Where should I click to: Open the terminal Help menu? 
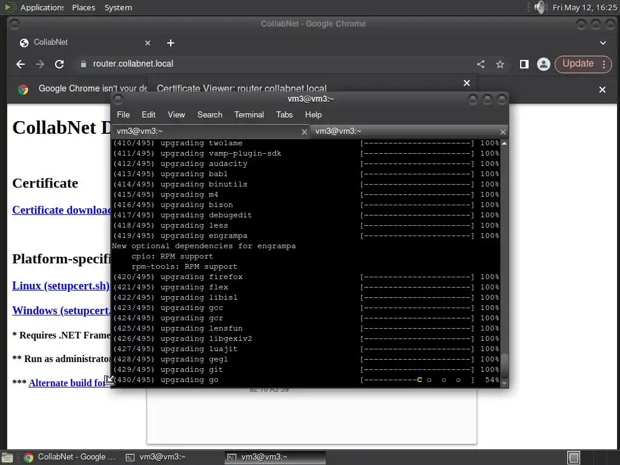click(313, 114)
